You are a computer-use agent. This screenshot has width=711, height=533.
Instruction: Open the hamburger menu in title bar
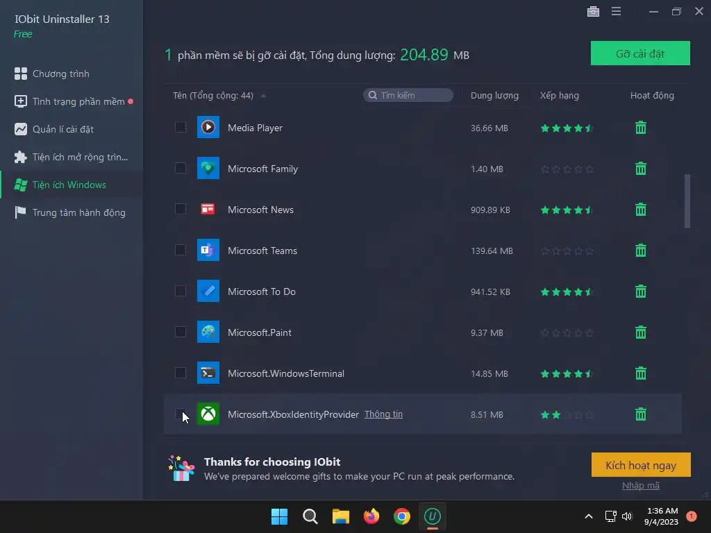(x=616, y=11)
